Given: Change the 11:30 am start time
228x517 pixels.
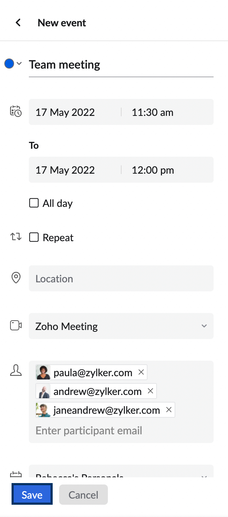Looking at the screenshot, I should click(x=153, y=112).
